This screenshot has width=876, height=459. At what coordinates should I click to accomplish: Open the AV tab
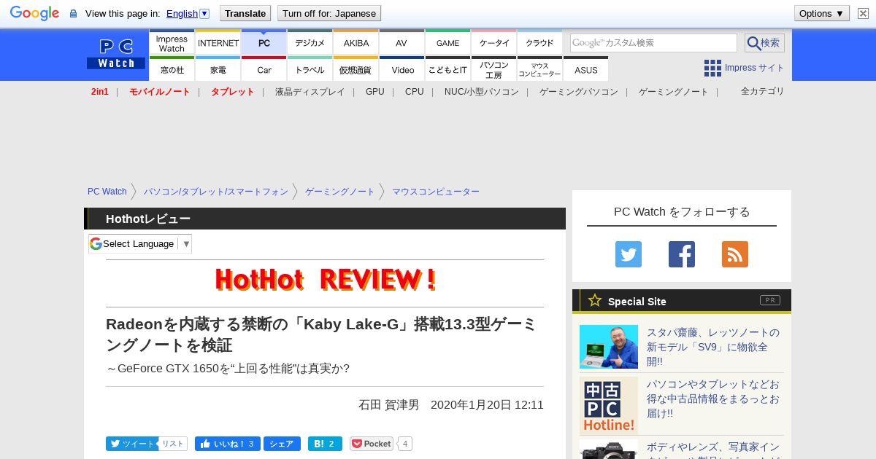click(401, 43)
